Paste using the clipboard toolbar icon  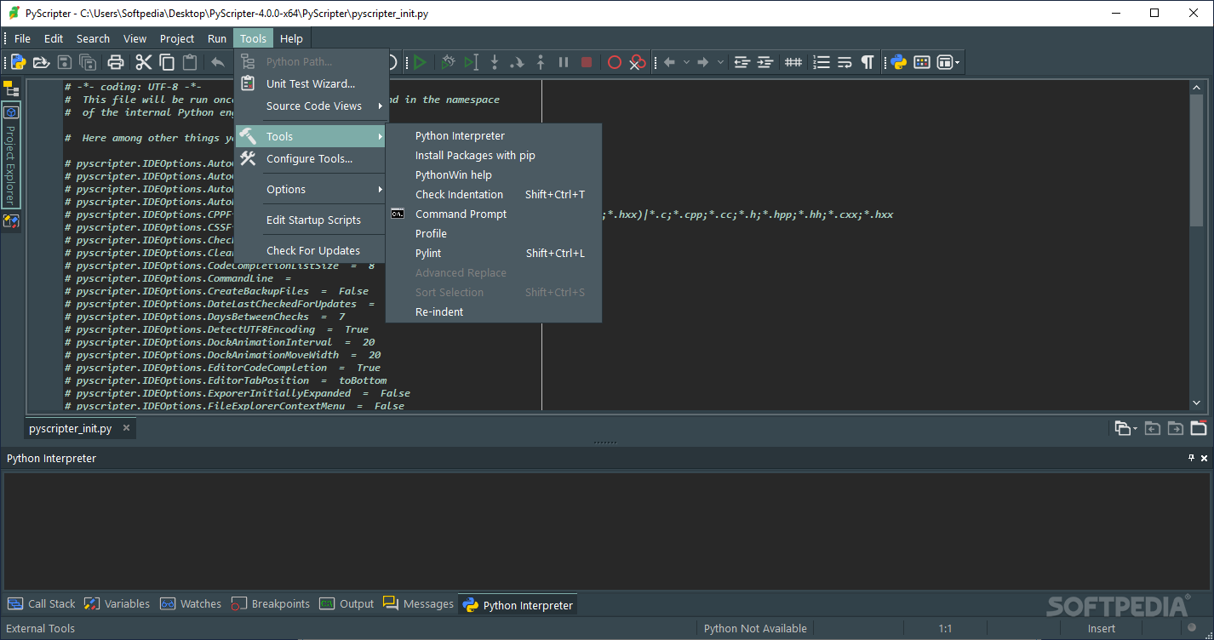pyautogui.click(x=190, y=62)
